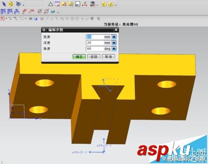Open dropdown beside the rectangle selection icon
This screenshot has height=164, width=208.
pyautogui.click(x=25, y=18)
